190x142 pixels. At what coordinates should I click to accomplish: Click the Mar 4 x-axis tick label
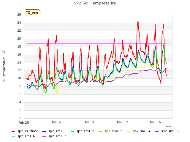click(56, 122)
